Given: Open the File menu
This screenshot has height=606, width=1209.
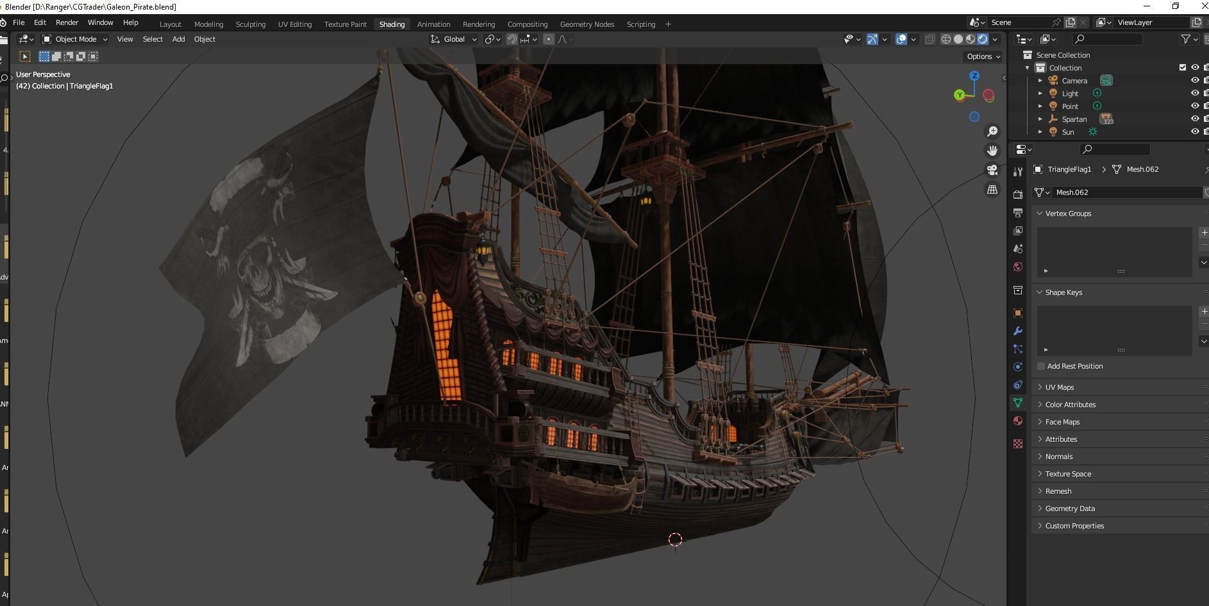Looking at the screenshot, I should (x=19, y=22).
